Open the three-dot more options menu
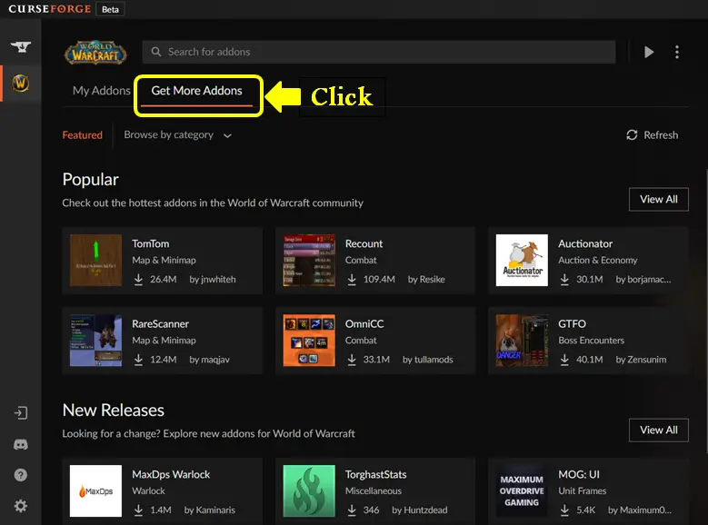The image size is (708, 525). 676,52
